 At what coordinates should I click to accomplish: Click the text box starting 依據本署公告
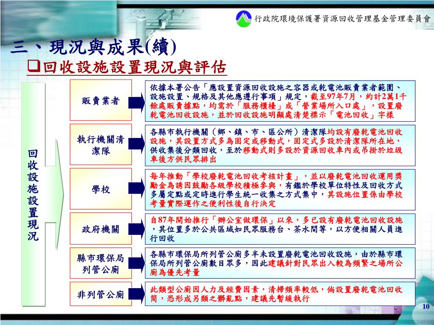pyautogui.click(x=280, y=101)
